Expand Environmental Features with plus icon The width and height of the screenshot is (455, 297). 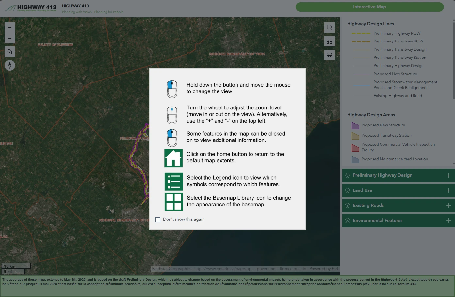pyautogui.click(x=448, y=221)
